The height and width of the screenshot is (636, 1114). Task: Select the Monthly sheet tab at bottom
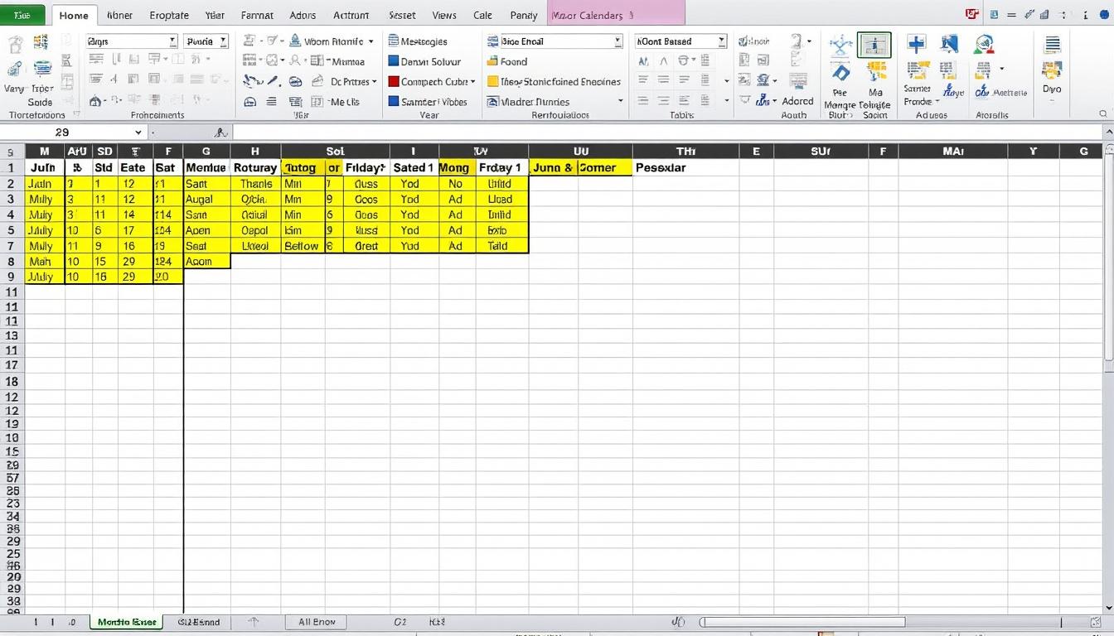(125, 622)
